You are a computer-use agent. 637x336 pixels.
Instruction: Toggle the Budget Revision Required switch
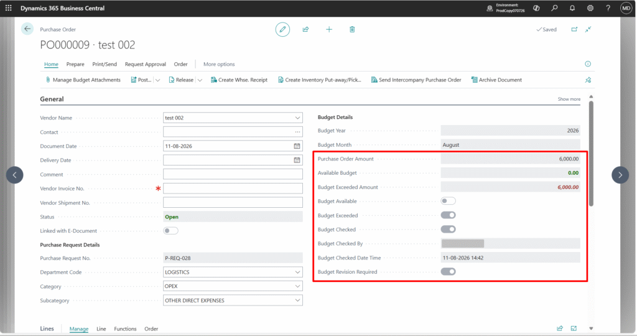point(448,272)
